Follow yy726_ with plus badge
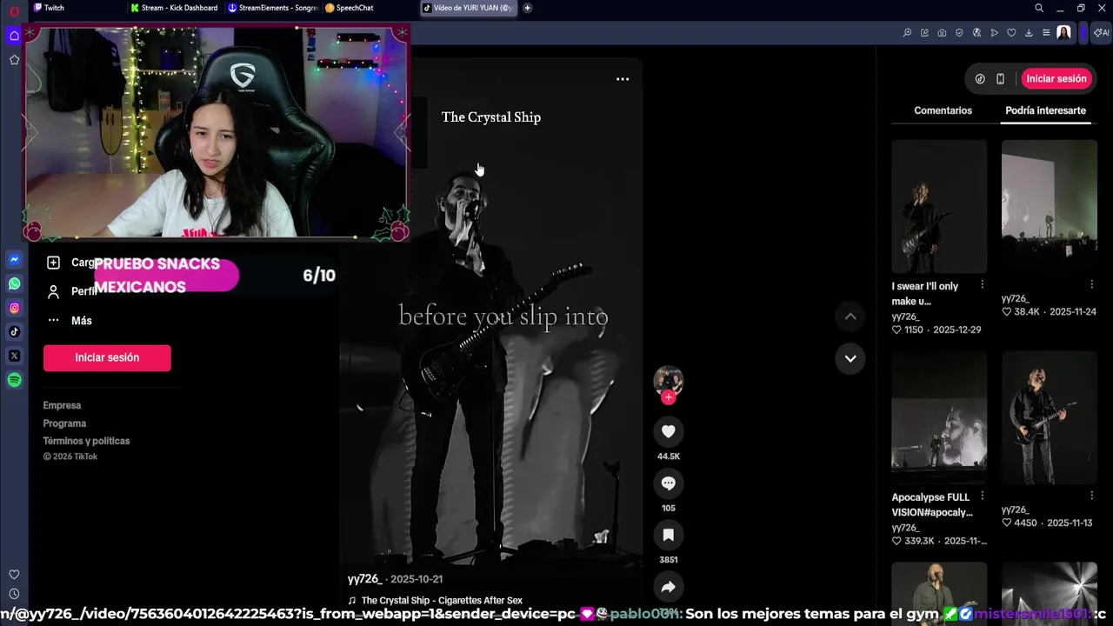 coord(668,397)
